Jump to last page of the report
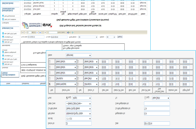 40,32
